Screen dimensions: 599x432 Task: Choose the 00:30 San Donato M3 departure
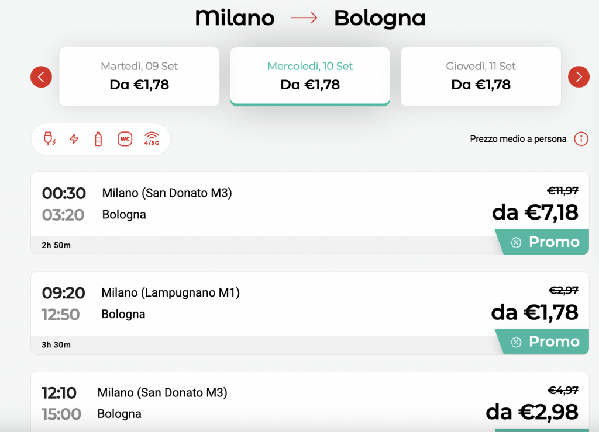pyautogui.click(x=310, y=213)
